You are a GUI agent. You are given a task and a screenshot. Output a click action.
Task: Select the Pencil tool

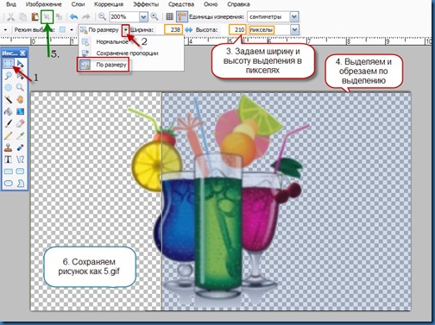tap(9, 135)
